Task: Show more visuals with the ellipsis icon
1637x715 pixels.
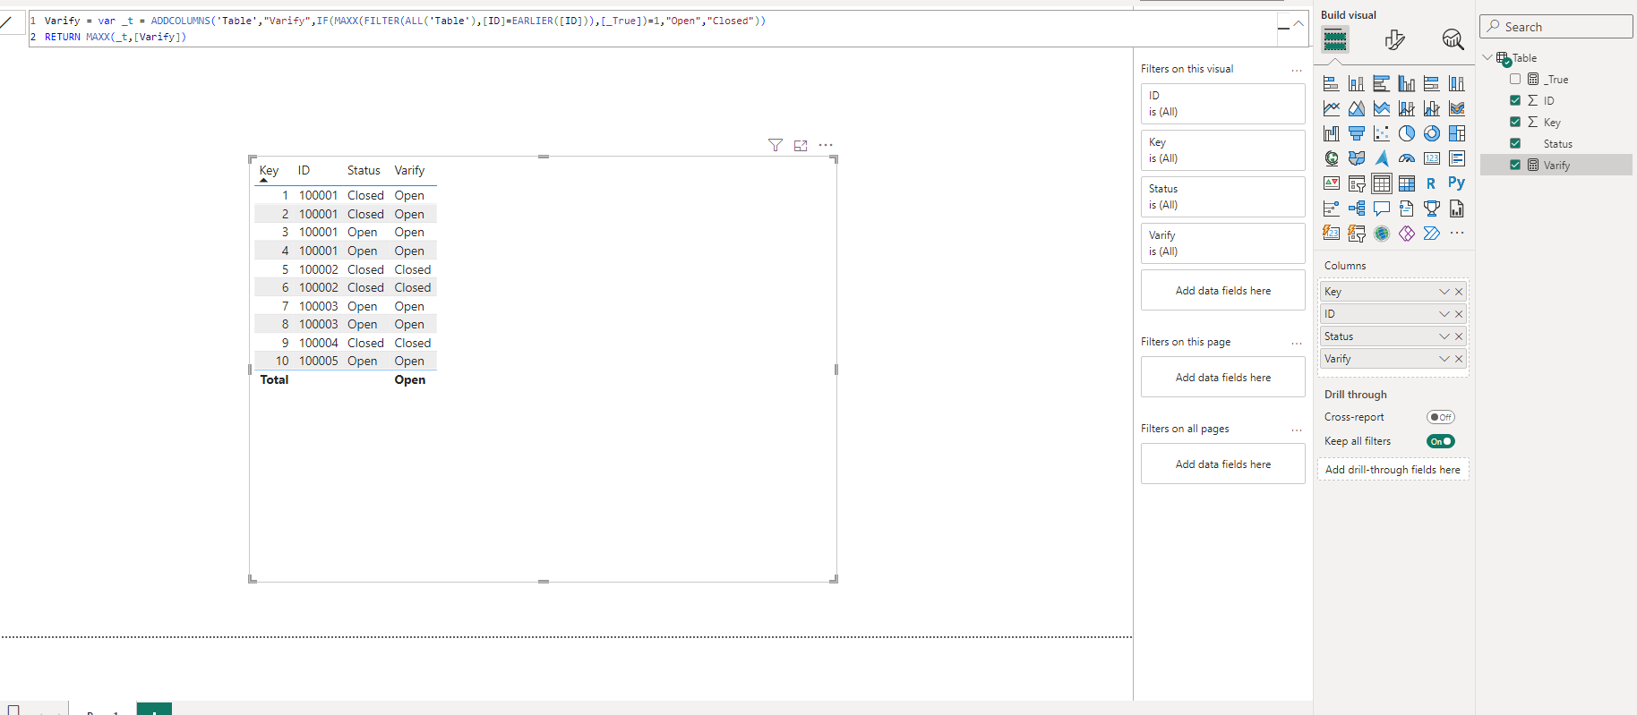Action: coord(1457,233)
